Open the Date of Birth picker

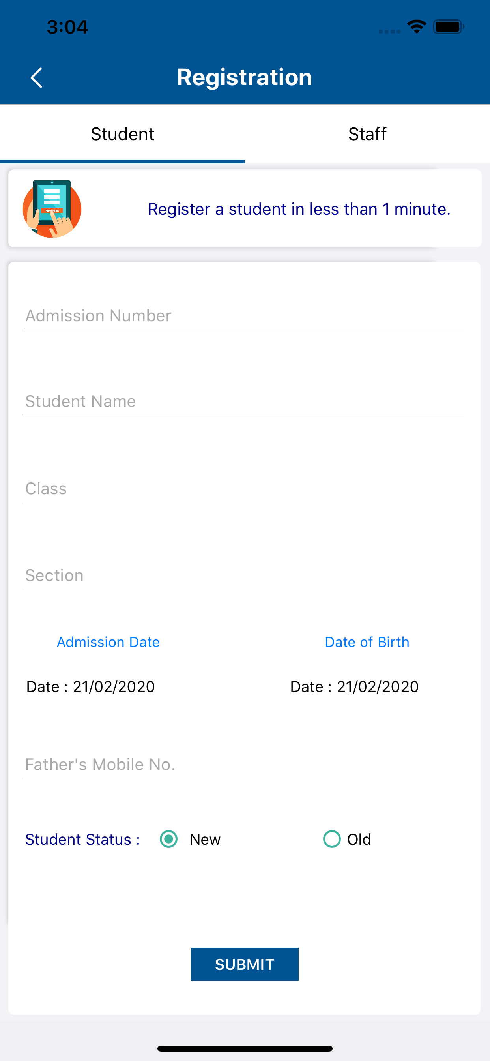367,642
